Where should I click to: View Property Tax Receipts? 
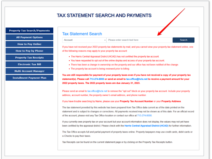pos(29,58)
